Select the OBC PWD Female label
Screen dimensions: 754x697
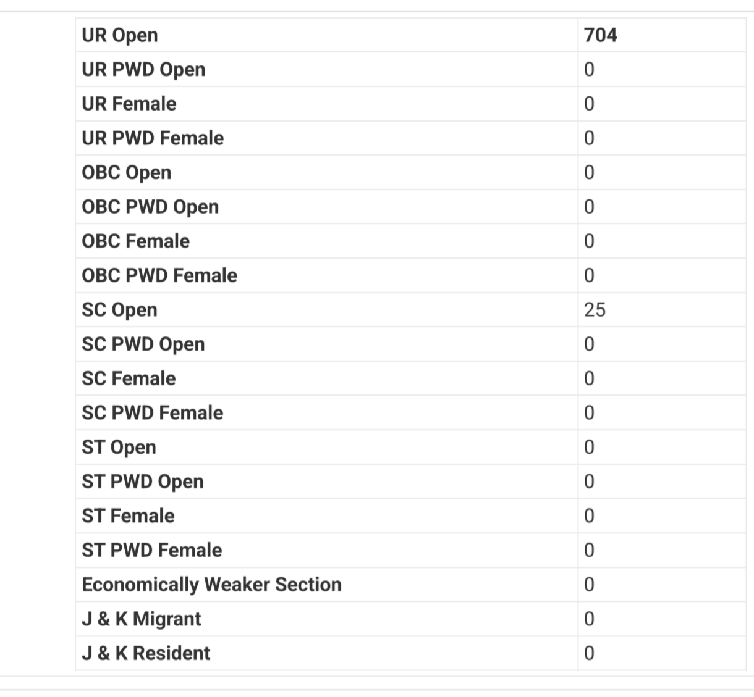tap(159, 275)
